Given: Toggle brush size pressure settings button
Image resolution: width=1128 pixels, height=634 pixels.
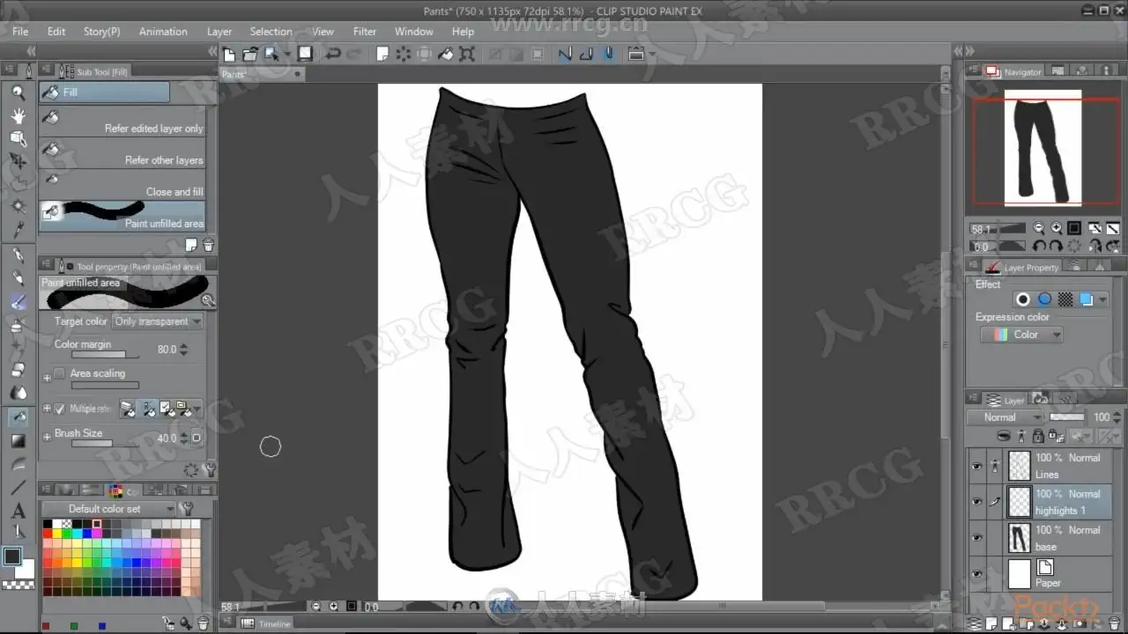Looking at the screenshot, I should coord(197,438).
